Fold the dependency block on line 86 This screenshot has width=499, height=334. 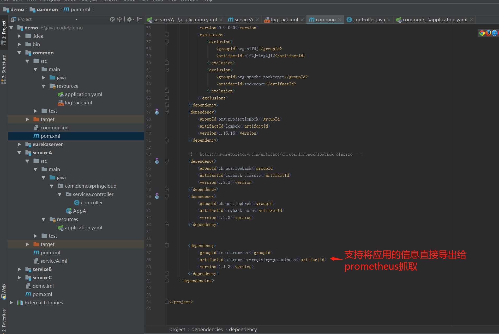tap(167, 245)
